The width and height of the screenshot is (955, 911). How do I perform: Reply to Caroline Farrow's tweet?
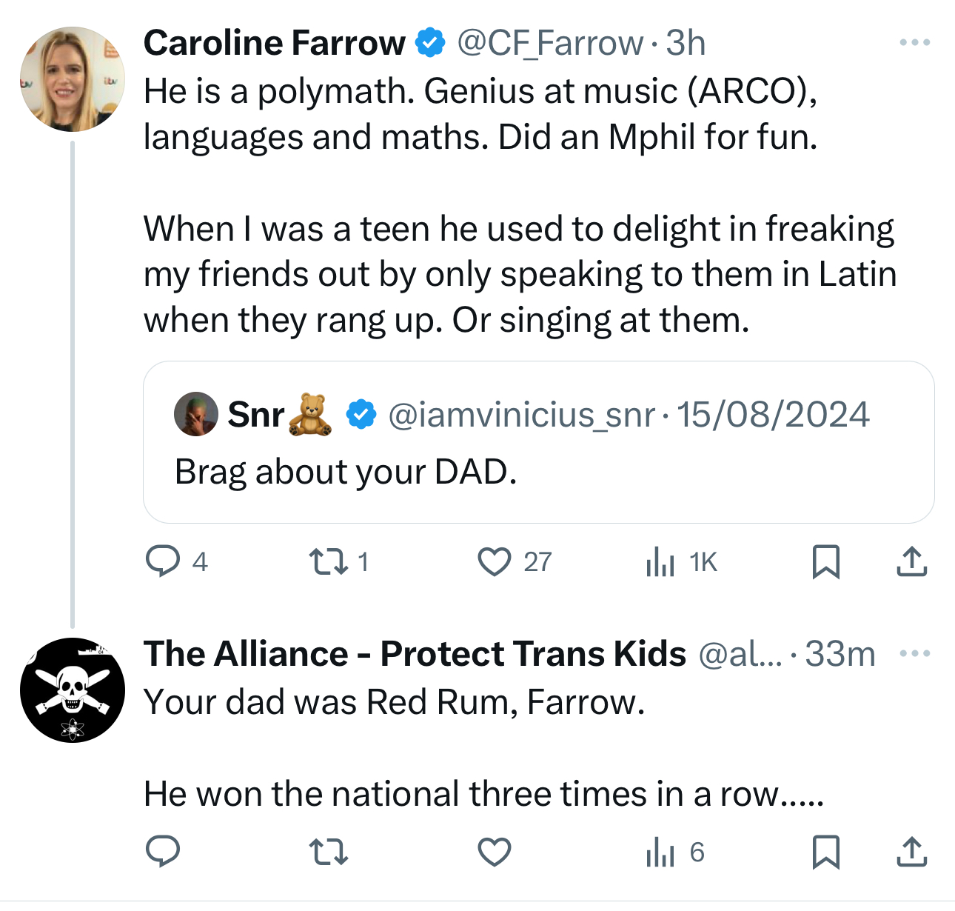click(163, 561)
